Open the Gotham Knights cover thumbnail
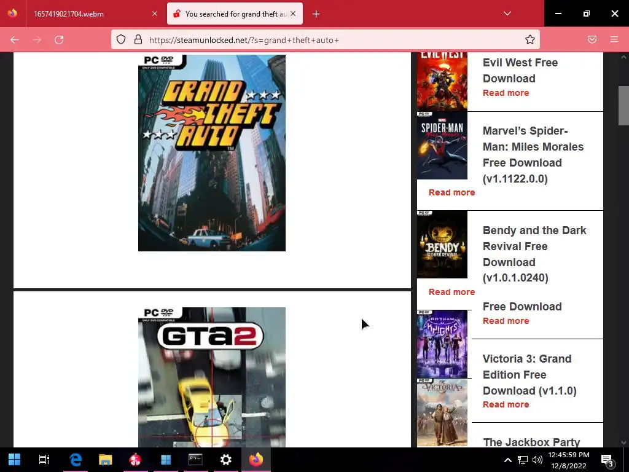Screen dimensions: 629x472 click(442, 344)
